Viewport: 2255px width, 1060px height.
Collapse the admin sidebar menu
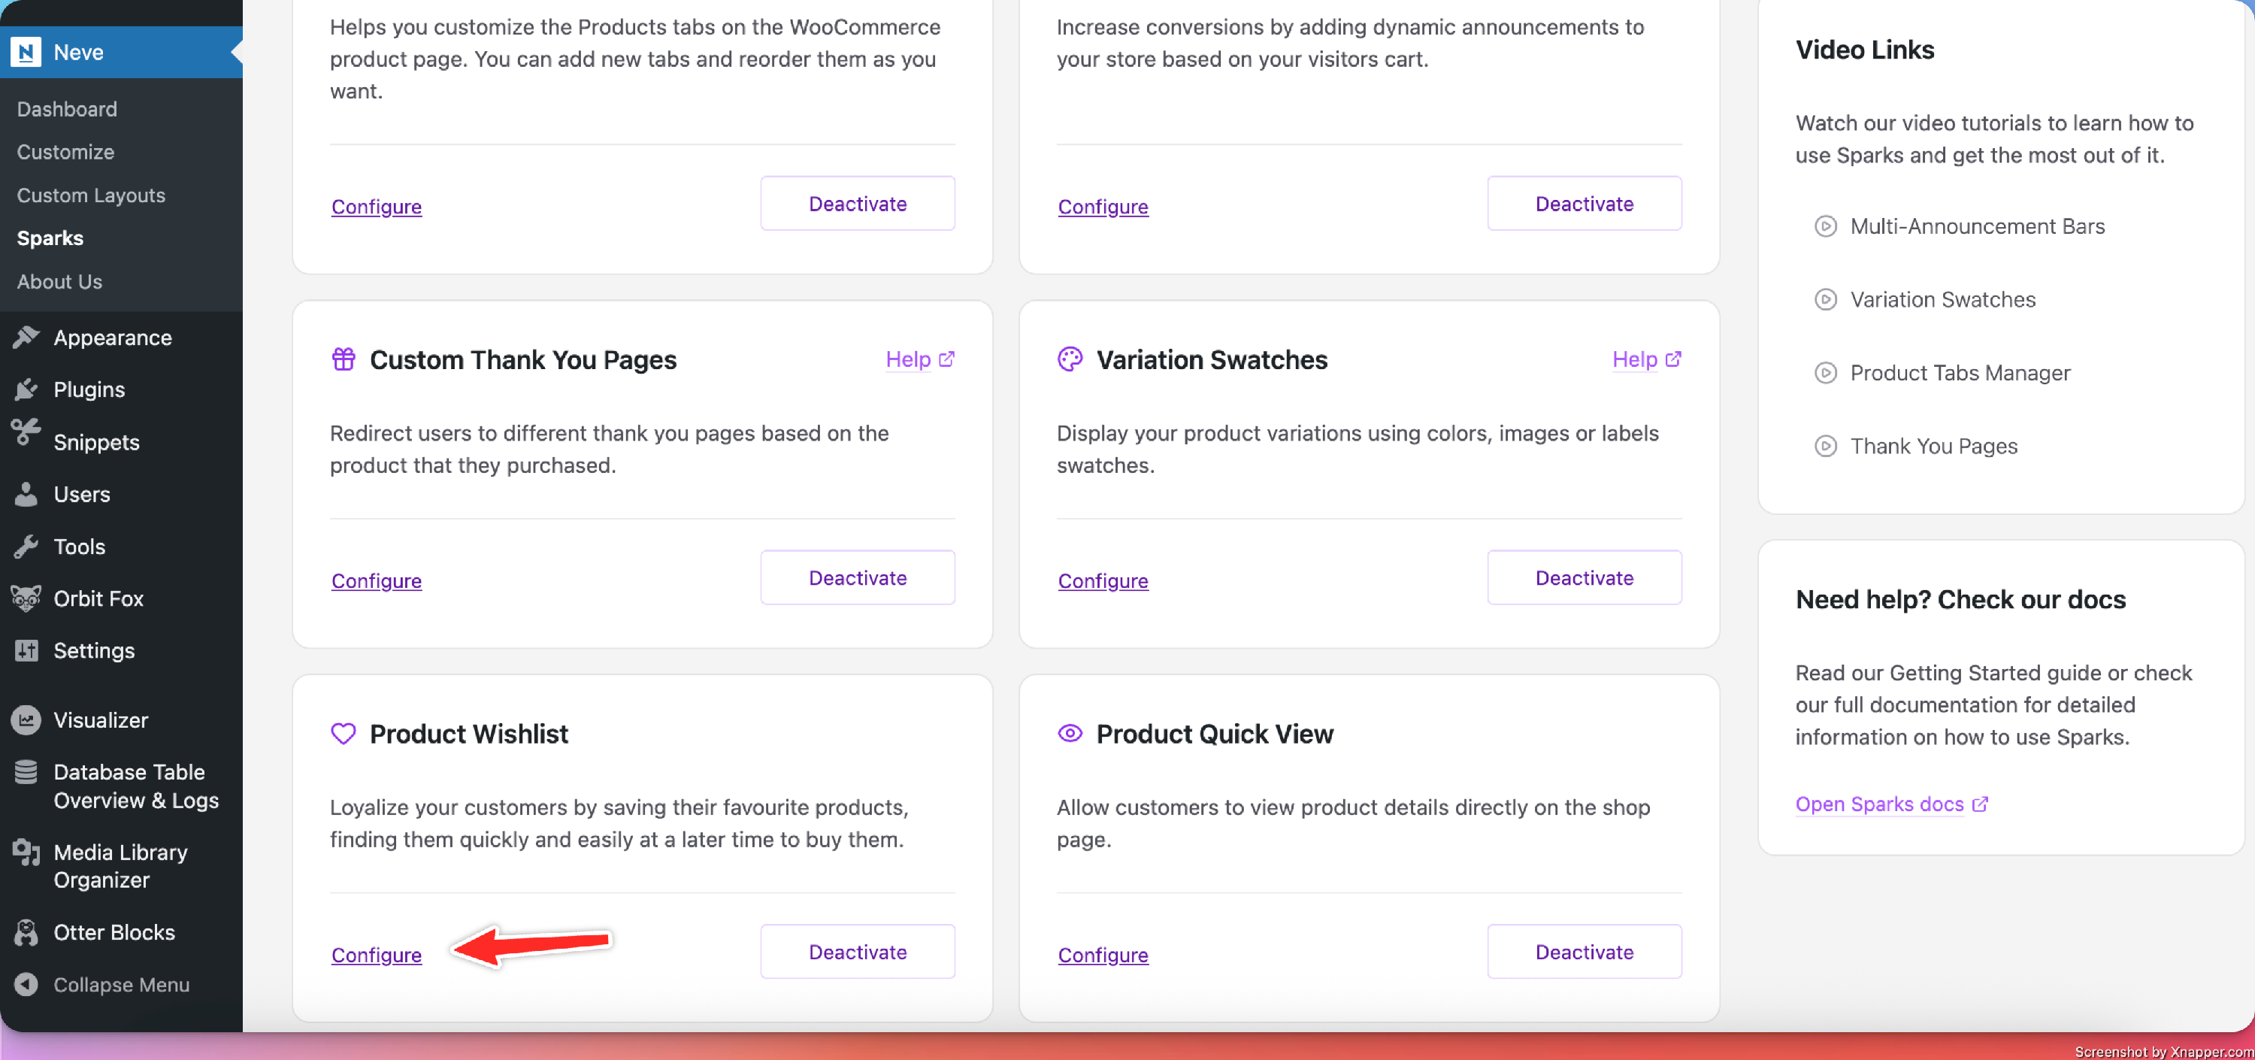(x=120, y=985)
